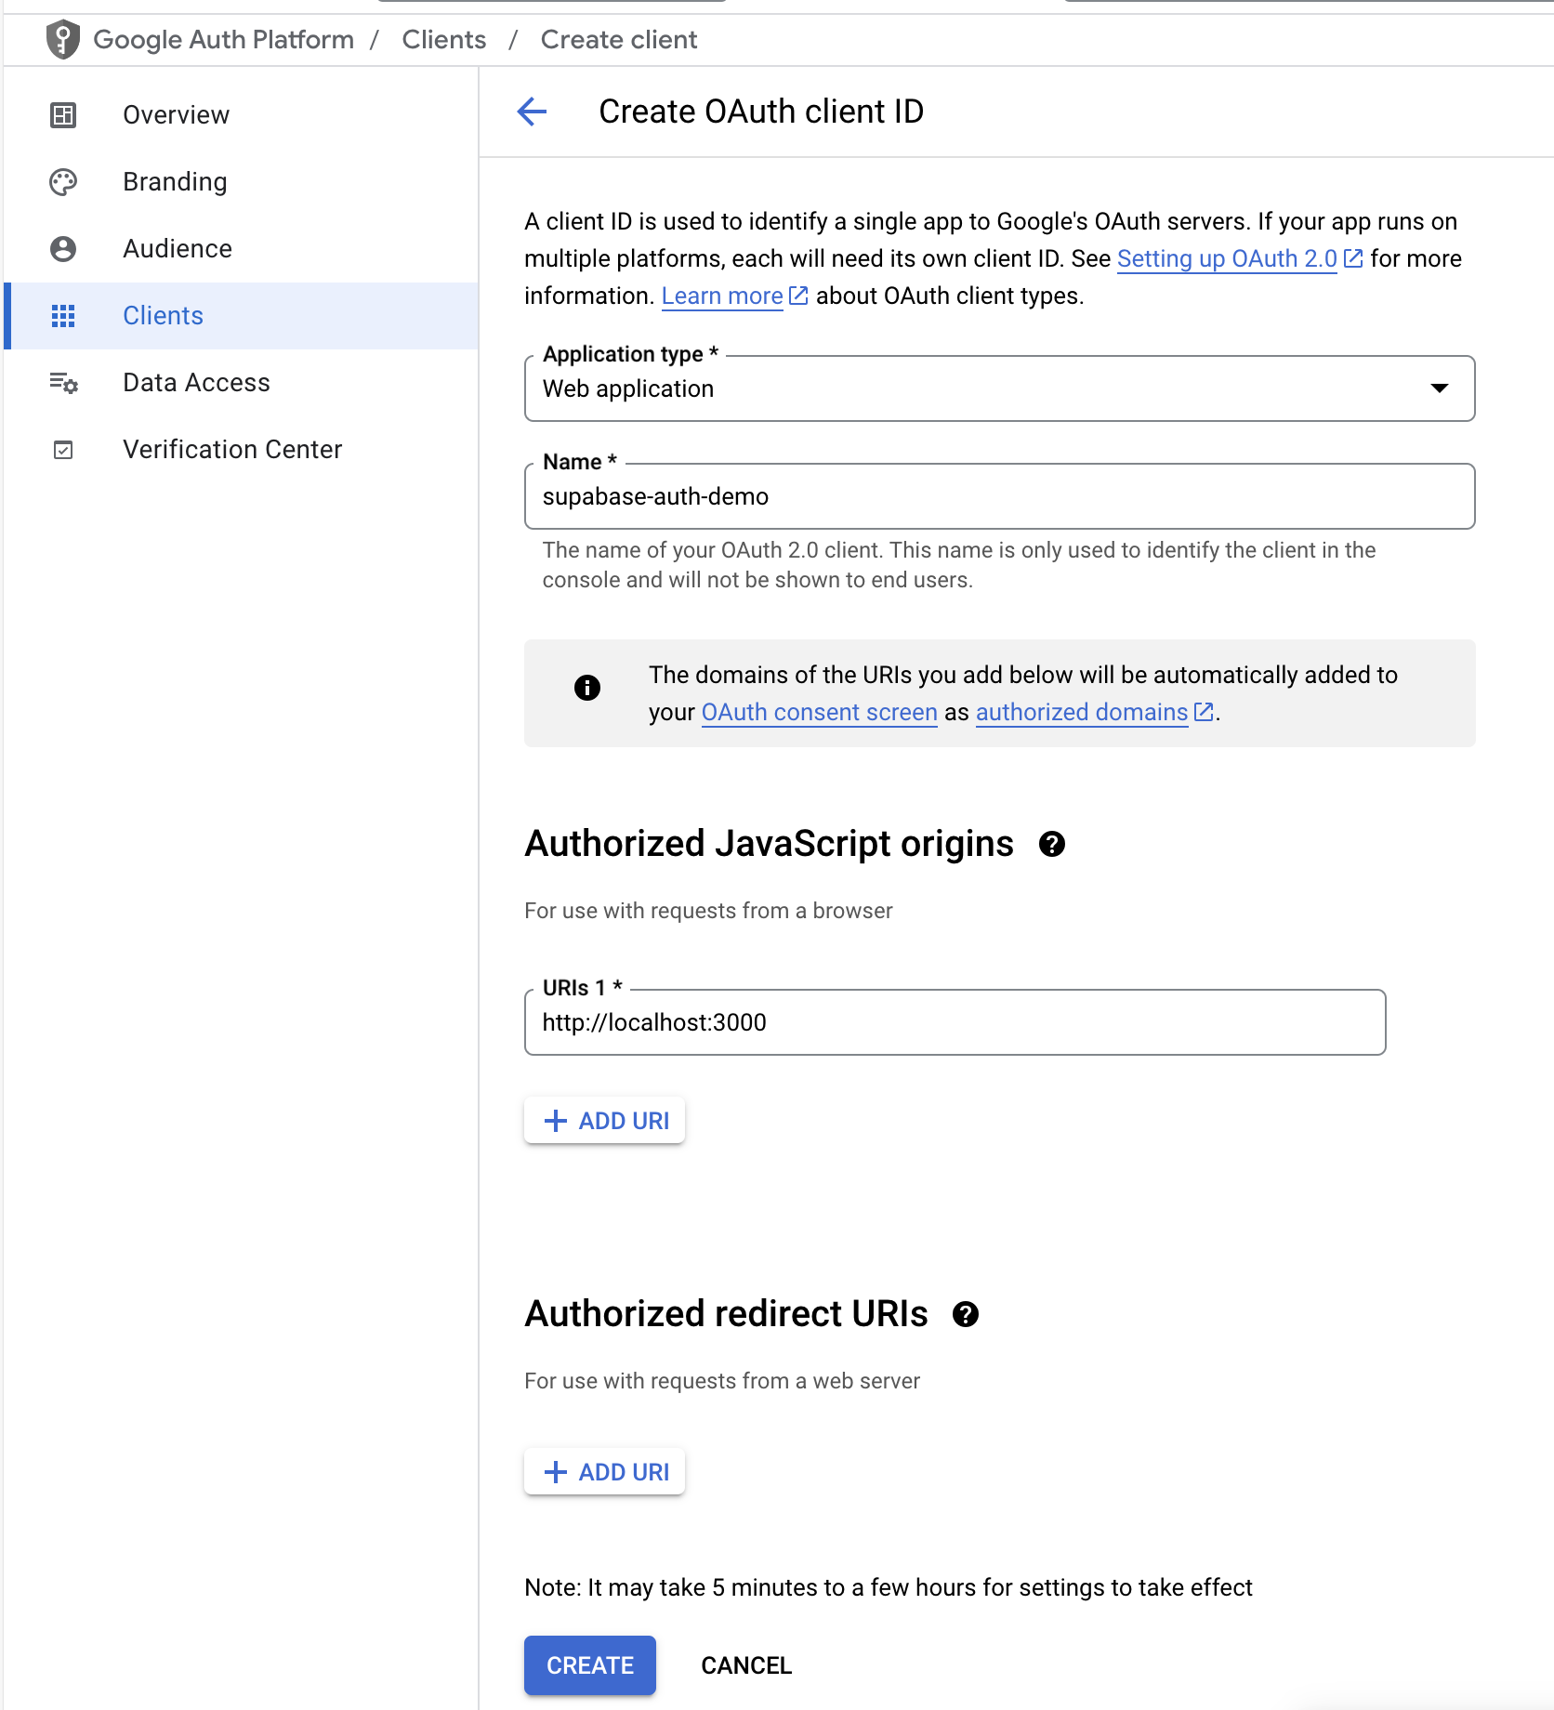Click the Data Access settings-list icon
The image size is (1554, 1710).
click(63, 383)
